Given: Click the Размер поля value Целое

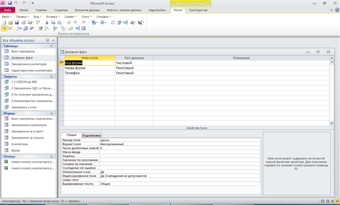Looking at the screenshot, I should pyautogui.click(x=180, y=140).
